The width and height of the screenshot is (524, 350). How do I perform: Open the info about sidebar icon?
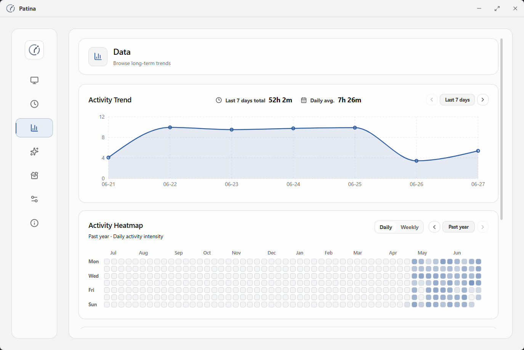coord(34,223)
